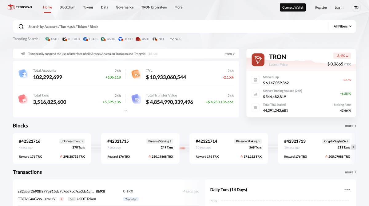
Task: Open Binance Staking producer of block #42321714
Action: pos(248,141)
